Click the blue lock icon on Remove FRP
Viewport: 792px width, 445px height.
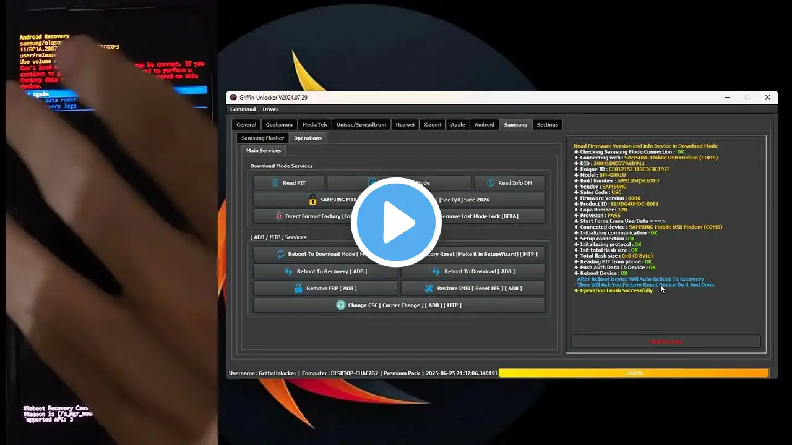298,288
